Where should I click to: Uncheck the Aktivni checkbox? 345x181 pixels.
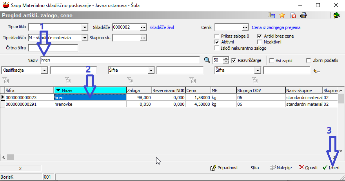pos(217,42)
